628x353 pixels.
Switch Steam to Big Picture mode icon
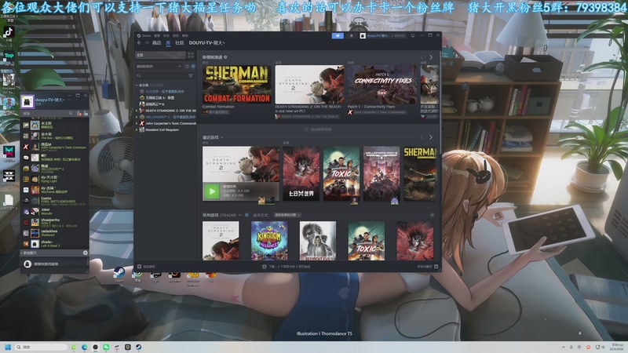(413, 35)
